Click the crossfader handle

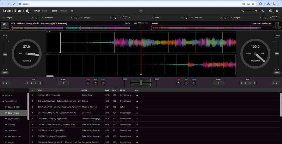141,83
